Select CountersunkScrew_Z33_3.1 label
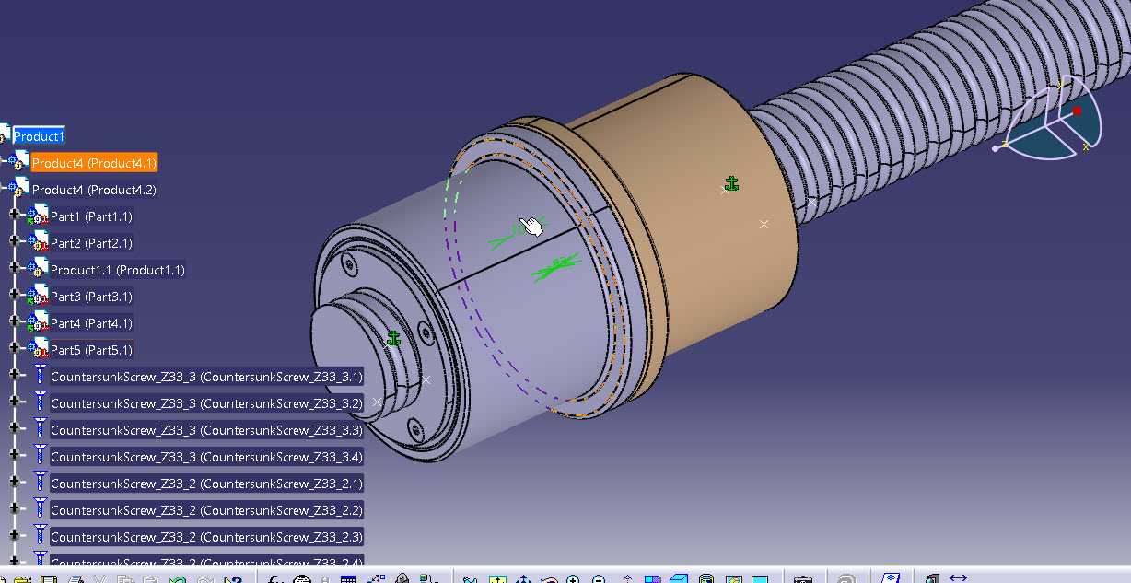The width and height of the screenshot is (1131, 583). click(x=207, y=377)
